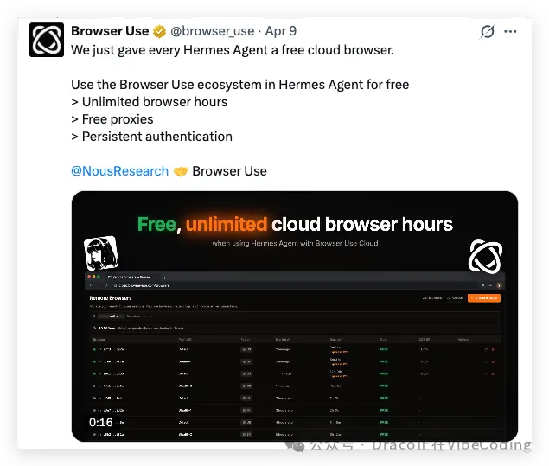Open the status filter dropdown in video
The height and width of the screenshot is (466, 549).
click(x=111, y=316)
